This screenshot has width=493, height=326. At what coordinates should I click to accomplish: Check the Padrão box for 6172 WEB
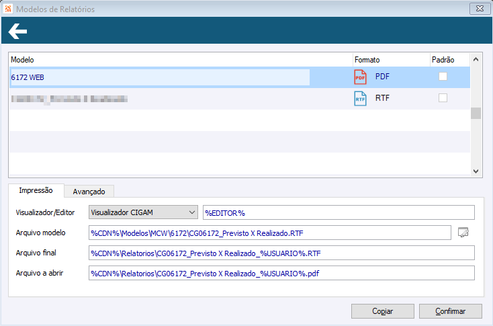pos(443,77)
